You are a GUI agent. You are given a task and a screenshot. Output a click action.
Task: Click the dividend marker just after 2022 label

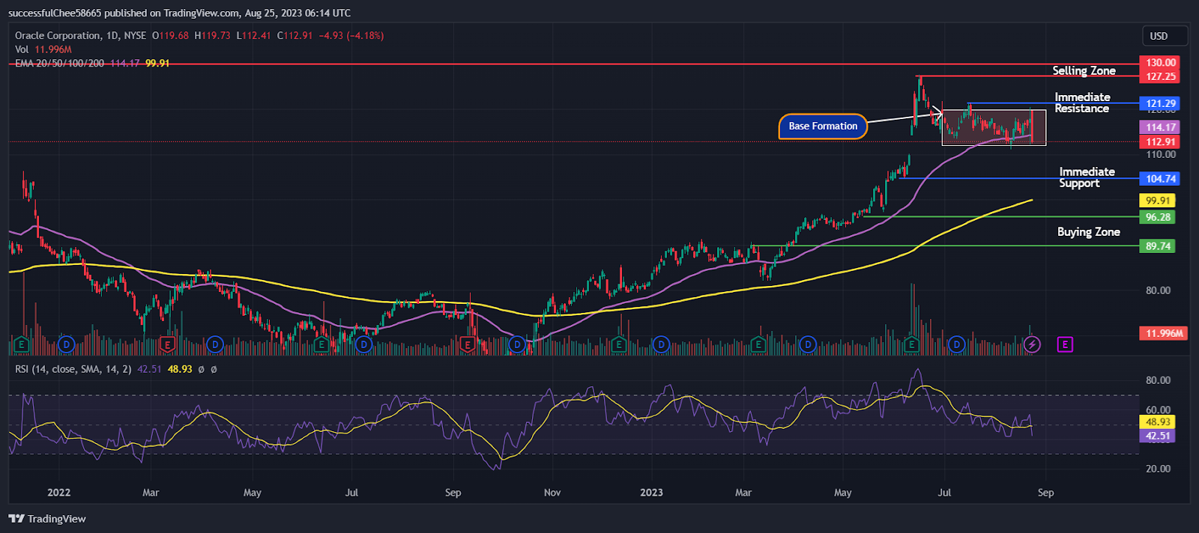coord(67,344)
